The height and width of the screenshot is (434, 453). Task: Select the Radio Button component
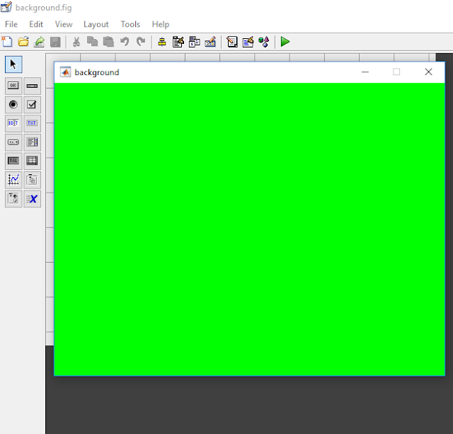pyautogui.click(x=13, y=105)
